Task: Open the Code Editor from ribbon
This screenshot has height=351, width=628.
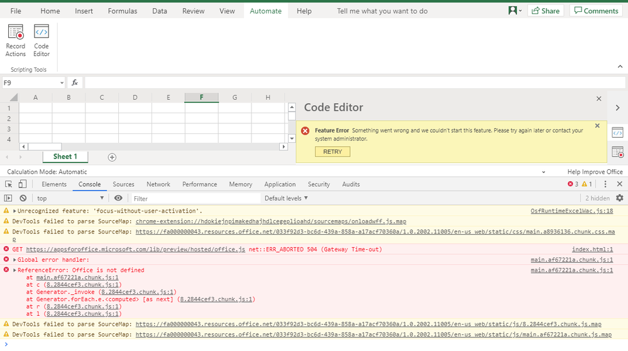Action: tap(41, 40)
